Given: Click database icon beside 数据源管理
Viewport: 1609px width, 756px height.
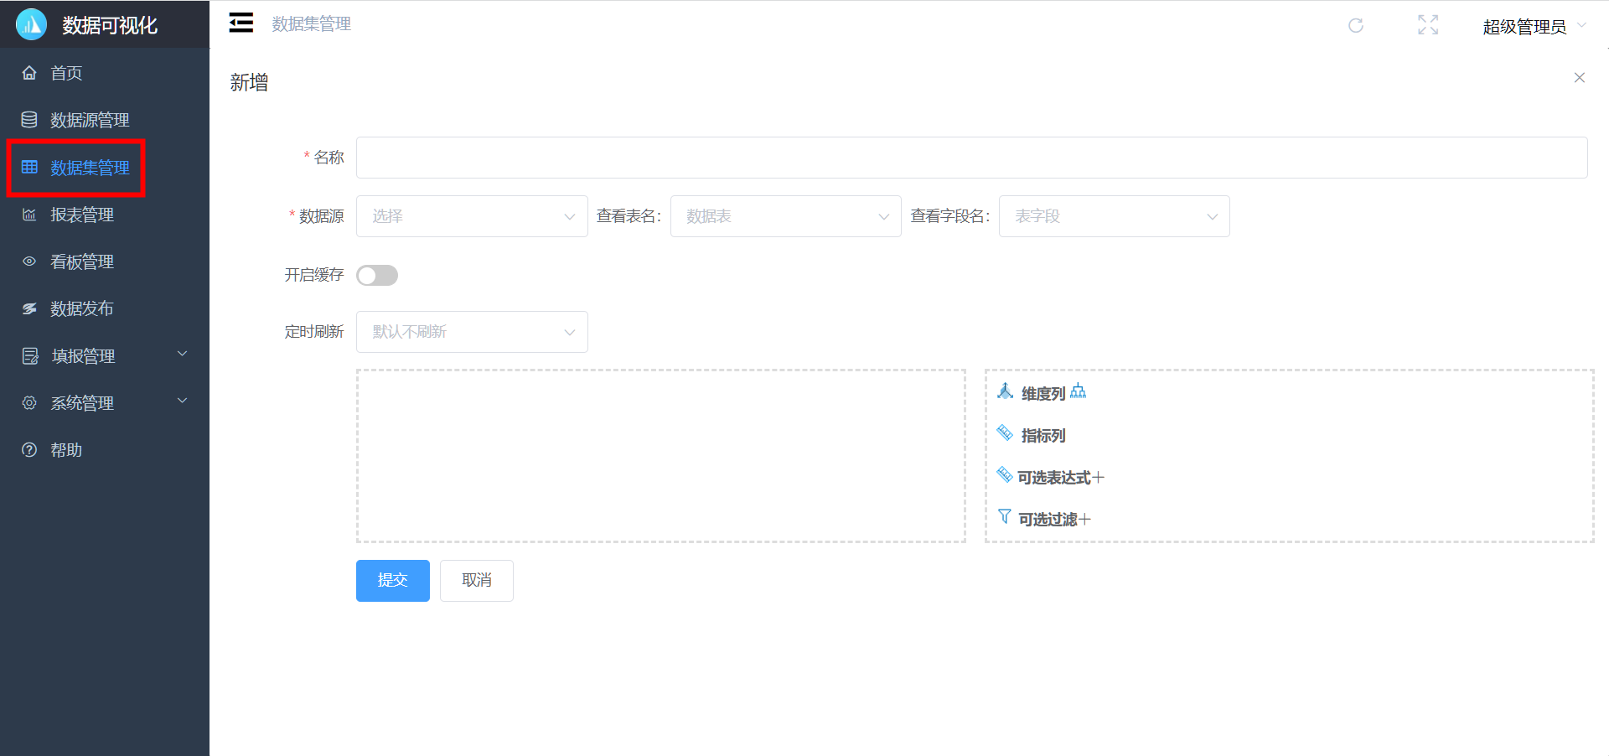Looking at the screenshot, I should tap(29, 120).
